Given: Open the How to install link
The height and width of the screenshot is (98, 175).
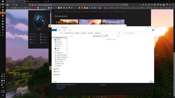Looking at the screenshot, I should 61,87.
